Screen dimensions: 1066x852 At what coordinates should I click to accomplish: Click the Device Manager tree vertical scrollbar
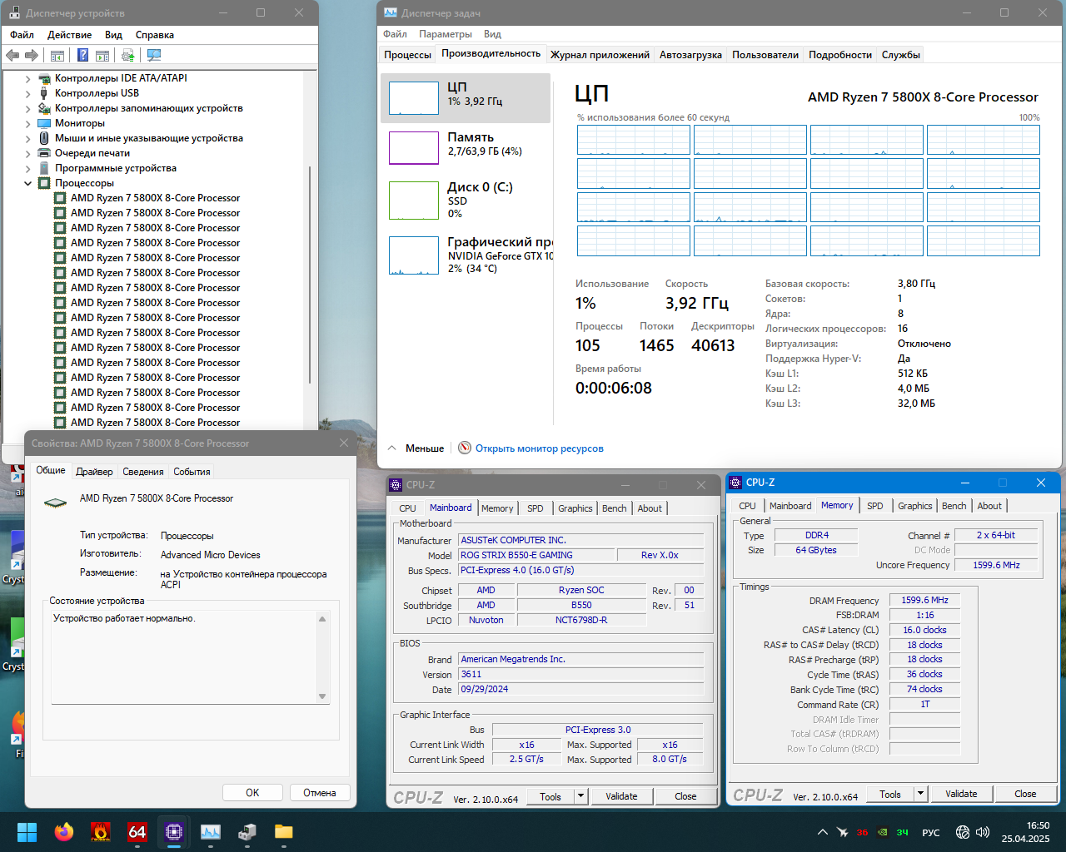[x=311, y=275]
